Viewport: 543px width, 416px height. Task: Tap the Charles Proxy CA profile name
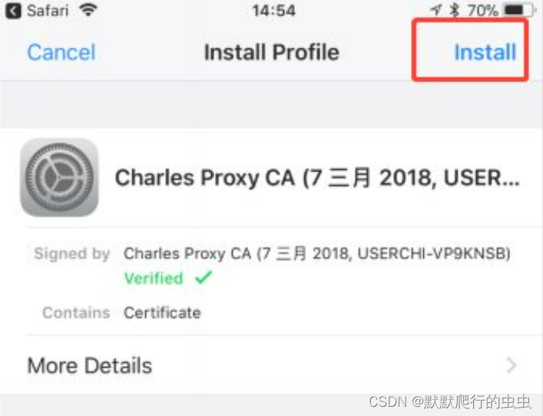317,178
